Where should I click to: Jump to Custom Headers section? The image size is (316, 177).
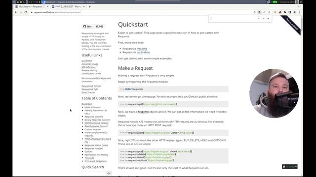(x=93, y=129)
